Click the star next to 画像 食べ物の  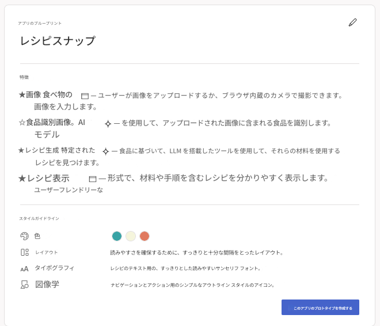click(22, 95)
